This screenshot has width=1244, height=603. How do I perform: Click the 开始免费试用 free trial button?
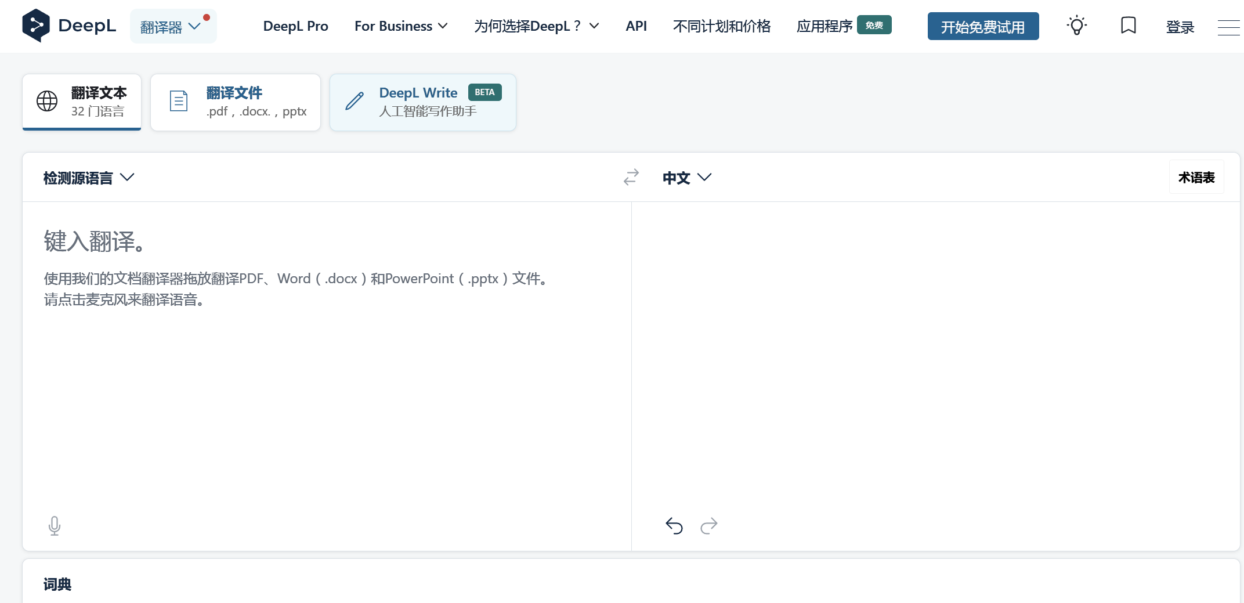point(983,26)
